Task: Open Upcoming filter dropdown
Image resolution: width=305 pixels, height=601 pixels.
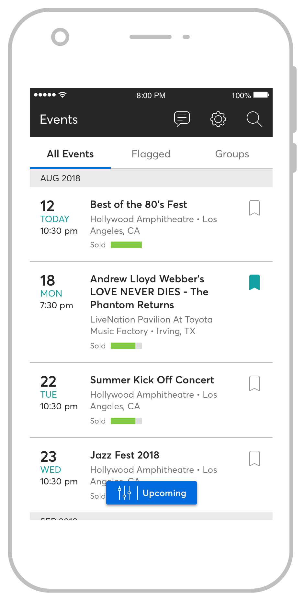Action: pyautogui.click(x=164, y=493)
